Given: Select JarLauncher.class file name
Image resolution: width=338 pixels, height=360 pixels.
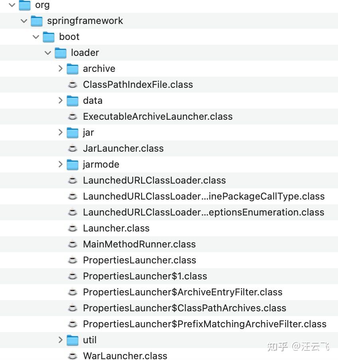Looking at the screenshot, I should (x=124, y=148).
